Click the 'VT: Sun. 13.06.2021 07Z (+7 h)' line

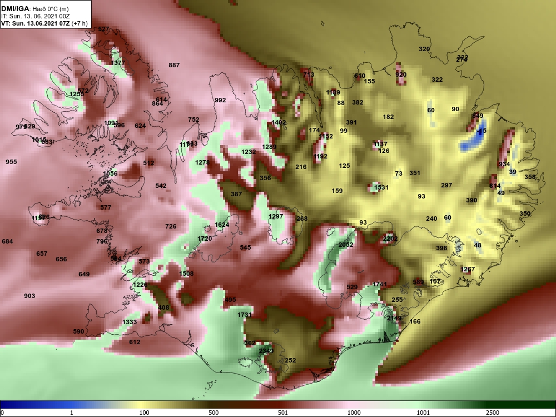coord(44,24)
